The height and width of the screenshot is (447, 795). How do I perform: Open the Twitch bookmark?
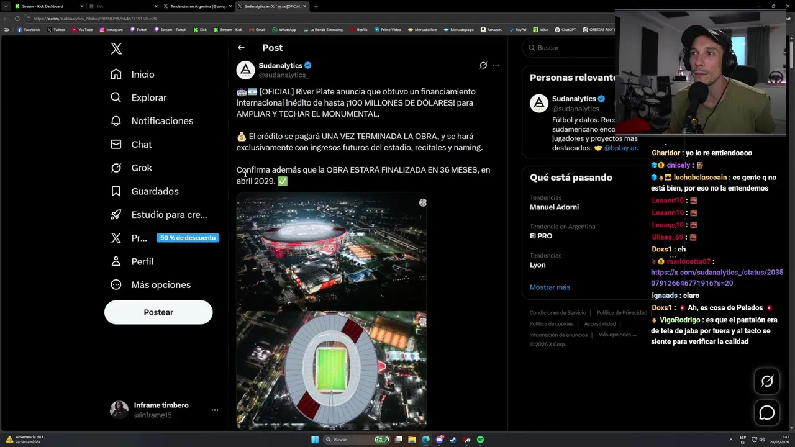tap(138, 30)
